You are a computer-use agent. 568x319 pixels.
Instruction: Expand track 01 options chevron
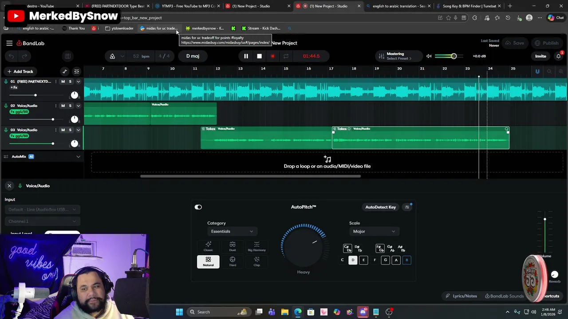78,82
